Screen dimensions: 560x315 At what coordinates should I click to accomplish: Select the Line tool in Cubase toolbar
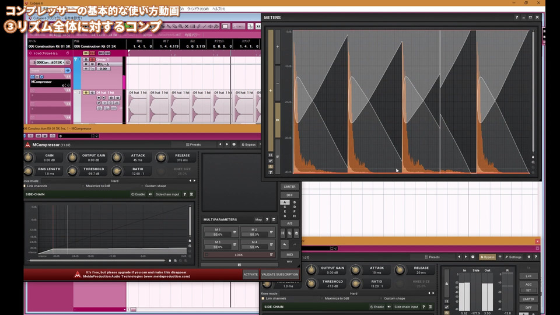pyautogui.click(x=205, y=26)
